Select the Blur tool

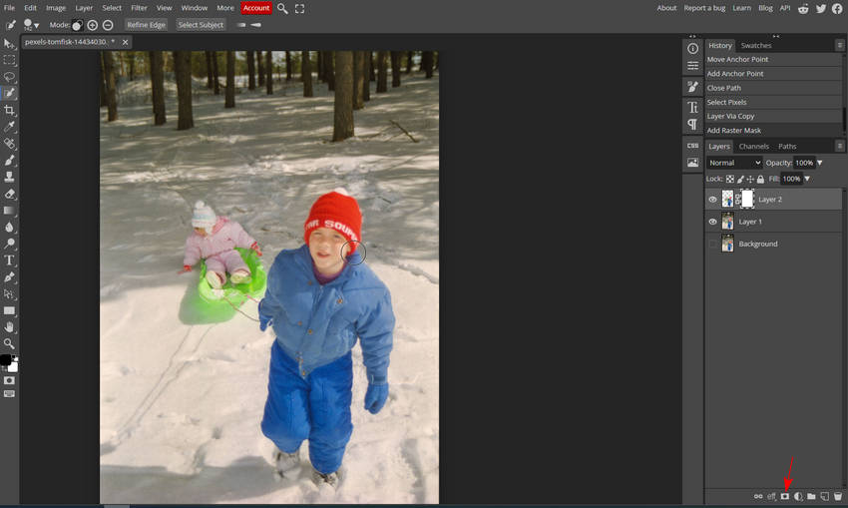[9, 228]
